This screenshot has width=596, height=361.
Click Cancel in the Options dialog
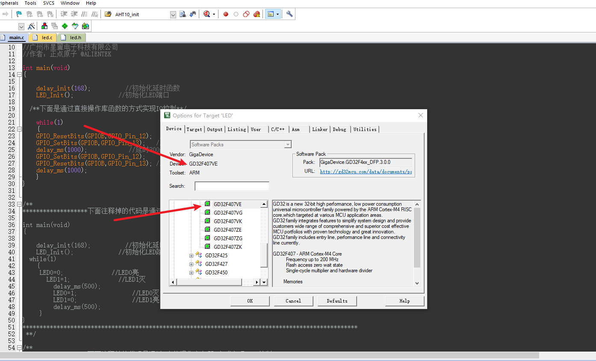pos(293,301)
